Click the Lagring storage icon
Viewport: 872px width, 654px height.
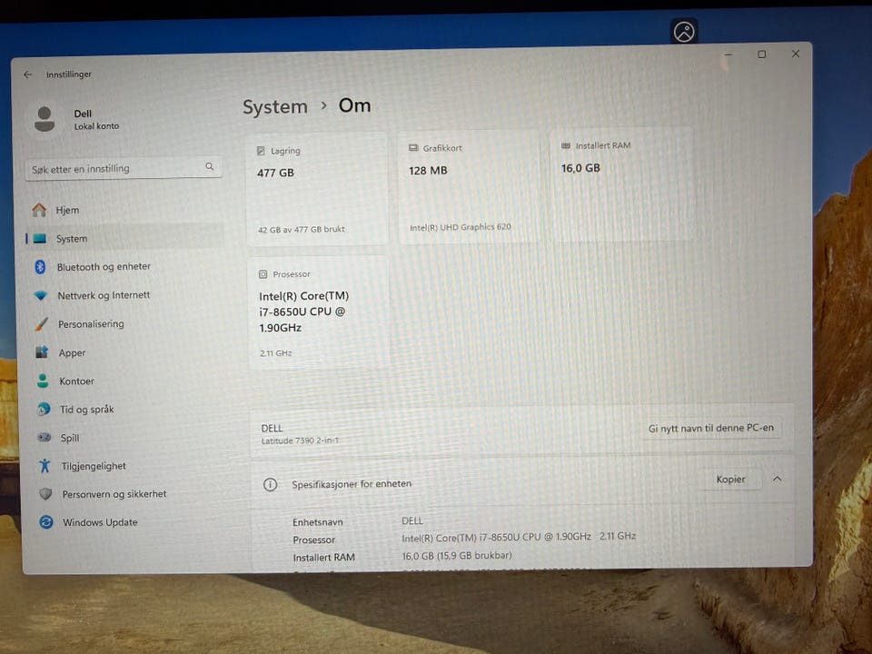261,151
